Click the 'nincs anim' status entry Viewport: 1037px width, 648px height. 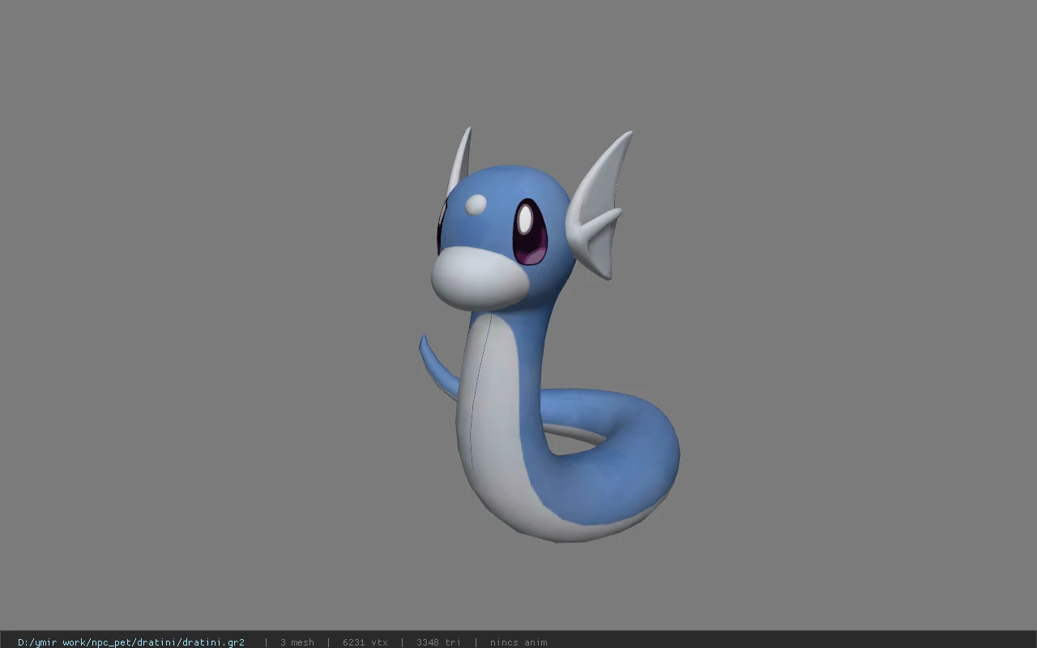coord(518,642)
